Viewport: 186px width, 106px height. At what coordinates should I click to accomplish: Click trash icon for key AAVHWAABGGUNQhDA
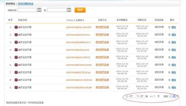170,80
